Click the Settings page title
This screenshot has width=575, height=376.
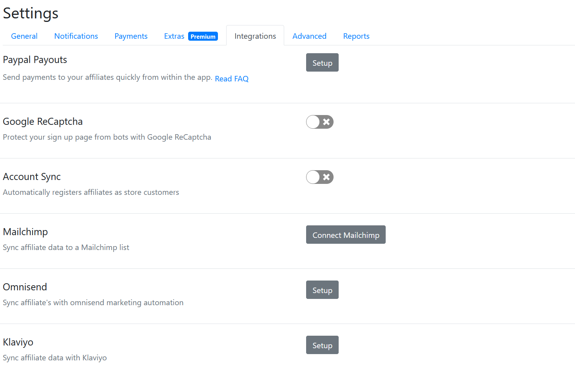coord(31,13)
